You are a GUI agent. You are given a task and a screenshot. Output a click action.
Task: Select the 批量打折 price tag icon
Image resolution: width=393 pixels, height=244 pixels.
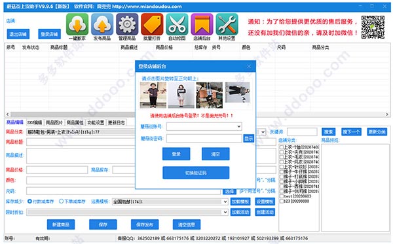pos(152,24)
